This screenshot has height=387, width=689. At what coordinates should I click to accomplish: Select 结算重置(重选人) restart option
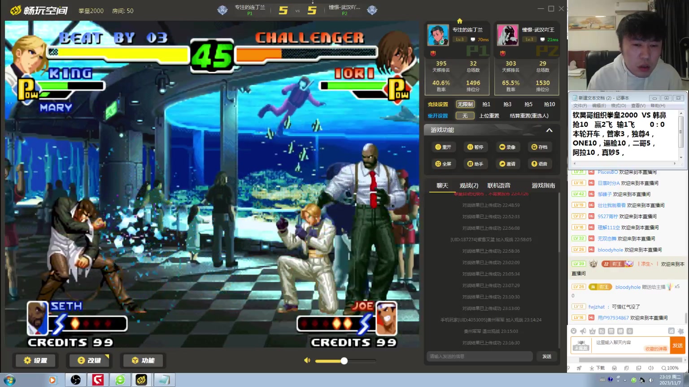(x=529, y=116)
